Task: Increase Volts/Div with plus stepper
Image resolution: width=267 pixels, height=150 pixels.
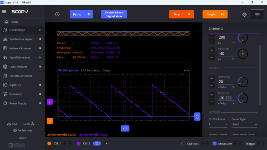Action: [212, 78]
